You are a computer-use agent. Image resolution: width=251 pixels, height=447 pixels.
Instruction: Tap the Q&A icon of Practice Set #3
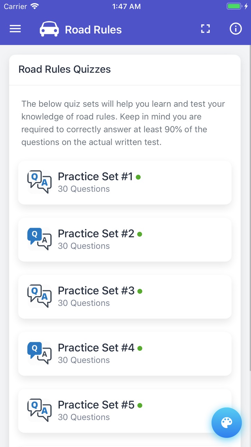pos(39,296)
